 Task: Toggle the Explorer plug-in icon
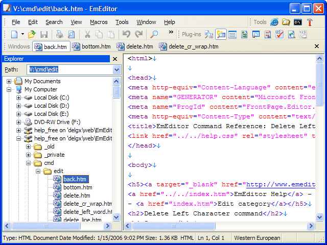(x=221, y=34)
